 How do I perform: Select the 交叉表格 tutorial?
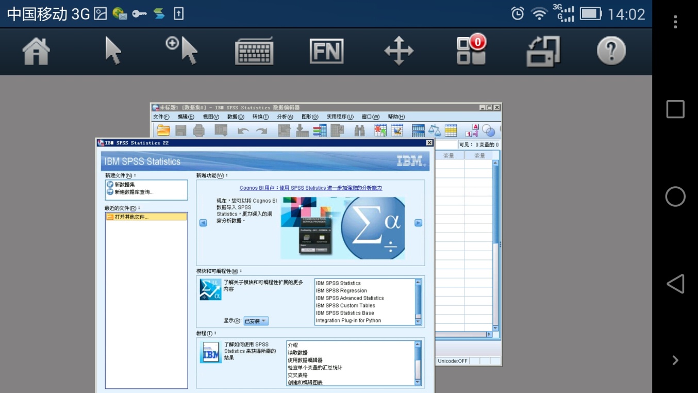pyautogui.click(x=298, y=375)
